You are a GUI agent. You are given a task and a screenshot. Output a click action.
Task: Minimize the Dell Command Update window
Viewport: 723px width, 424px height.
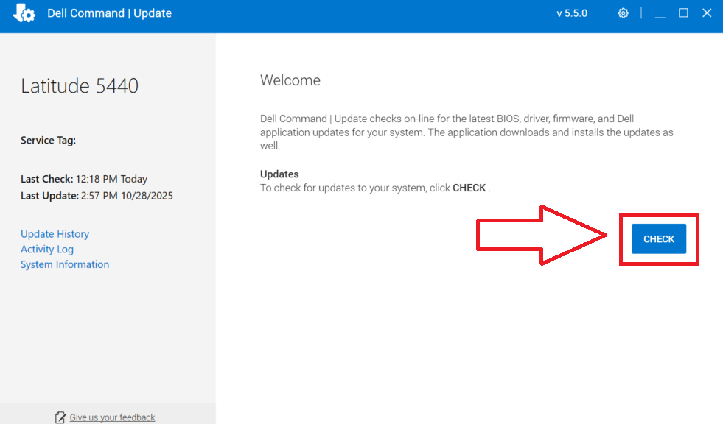pos(660,13)
